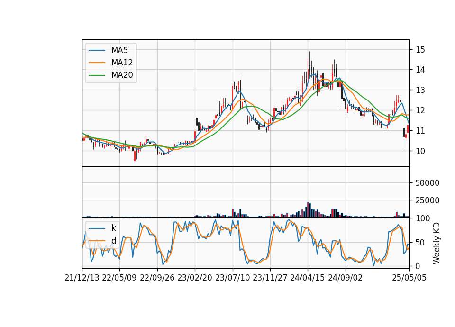
Task: Click the Weekly KD axis label
Action: coord(437,244)
